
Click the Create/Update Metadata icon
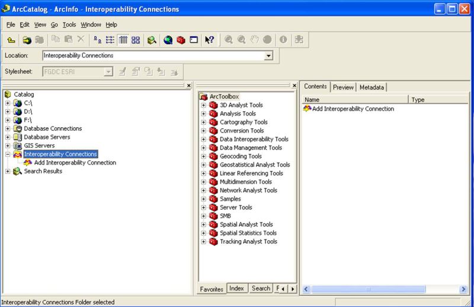pos(149,72)
